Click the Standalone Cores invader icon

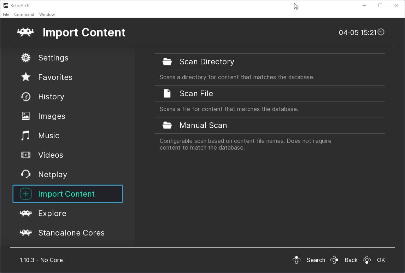26,233
